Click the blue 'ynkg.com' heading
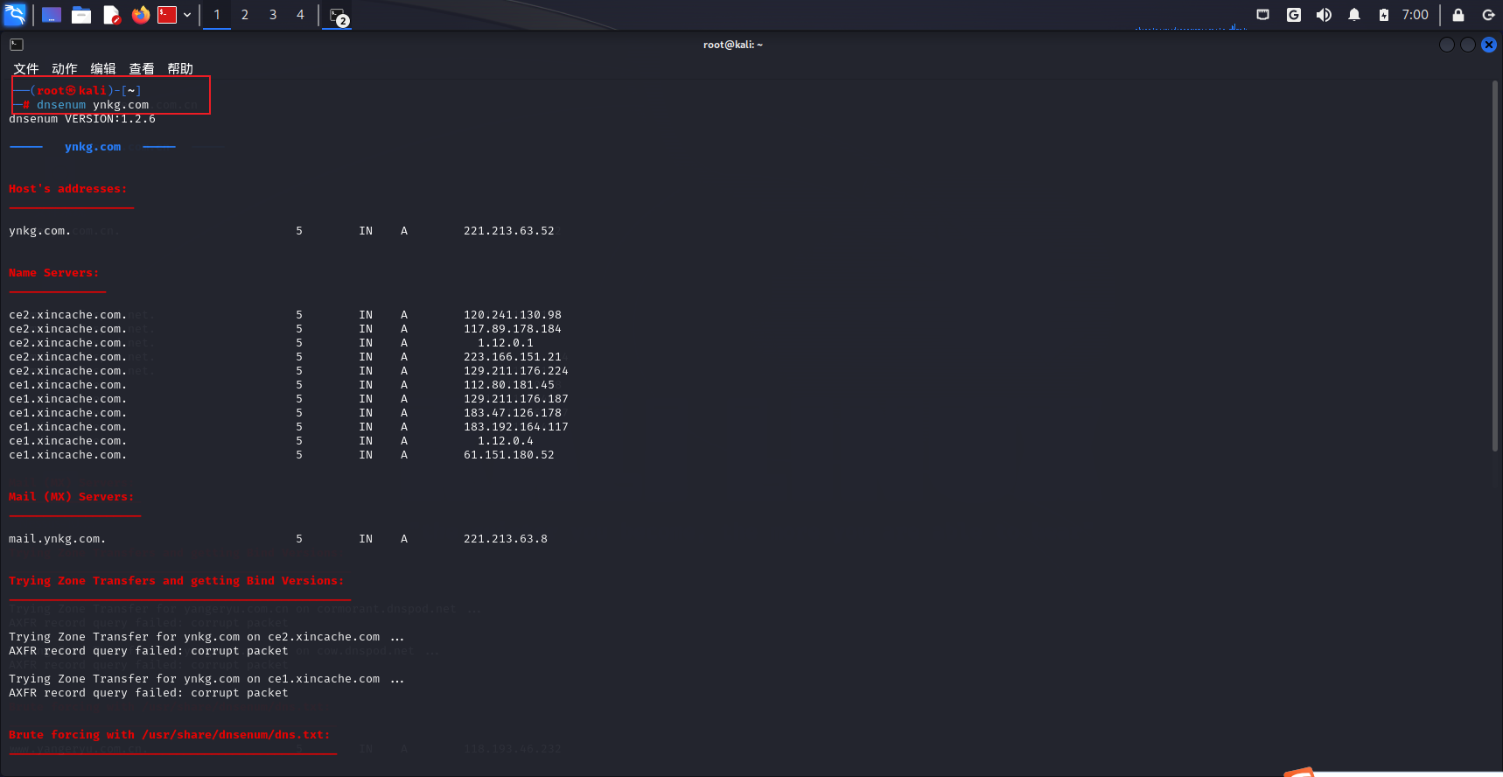The width and height of the screenshot is (1503, 777). (93, 147)
